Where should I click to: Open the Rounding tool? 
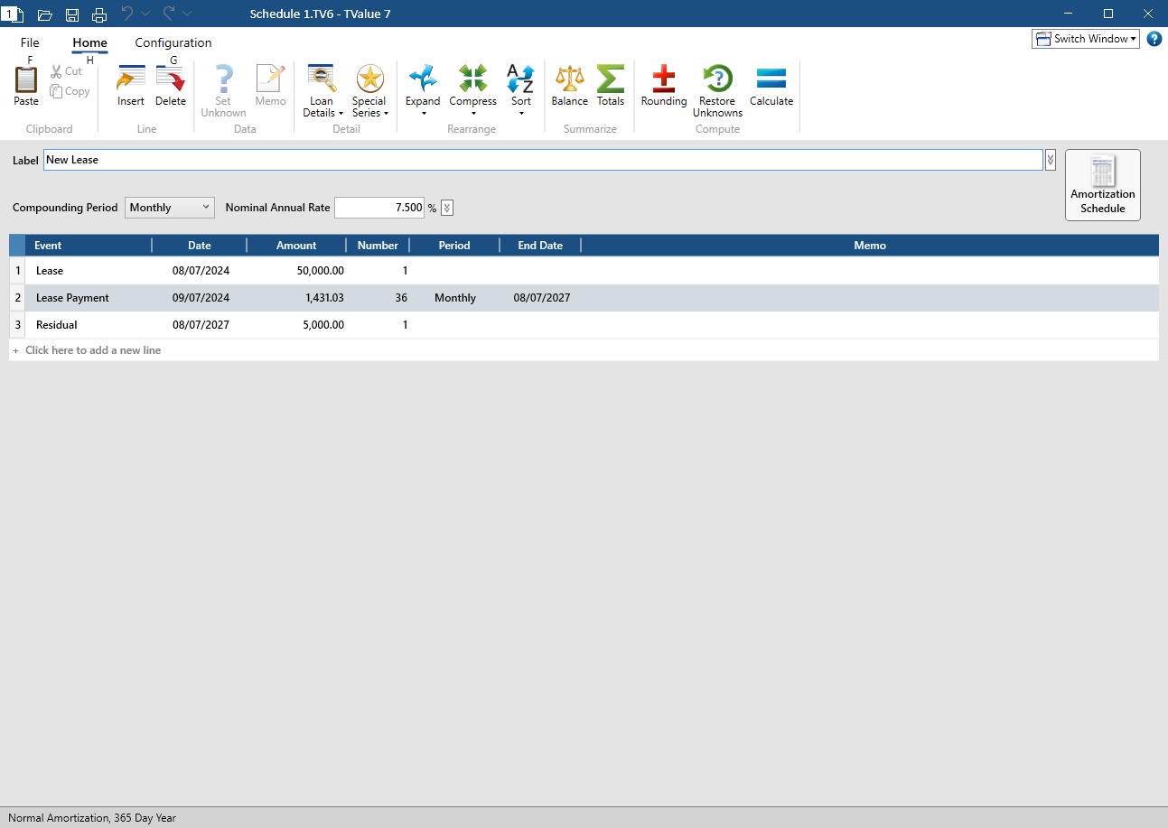click(x=664, y=86)
